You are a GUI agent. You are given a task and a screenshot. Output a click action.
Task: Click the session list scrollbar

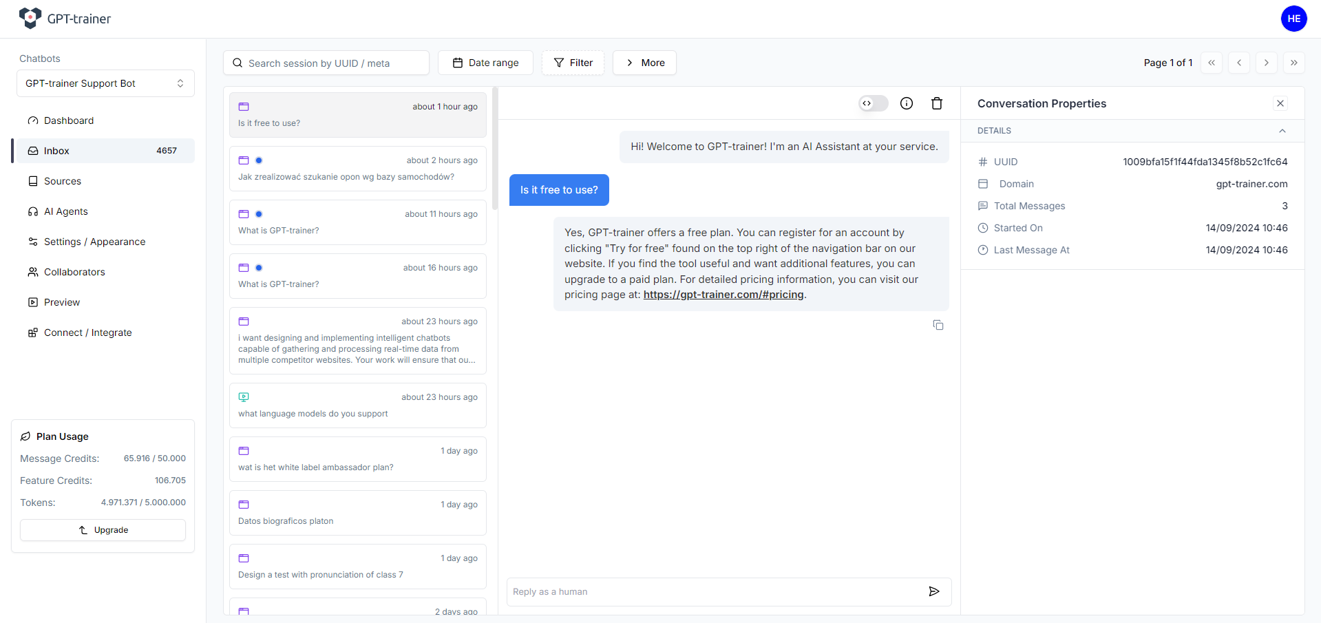click(x=495, y=148)
